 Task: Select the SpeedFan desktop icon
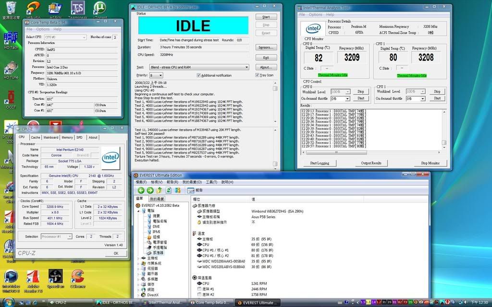tap(56, 279)
